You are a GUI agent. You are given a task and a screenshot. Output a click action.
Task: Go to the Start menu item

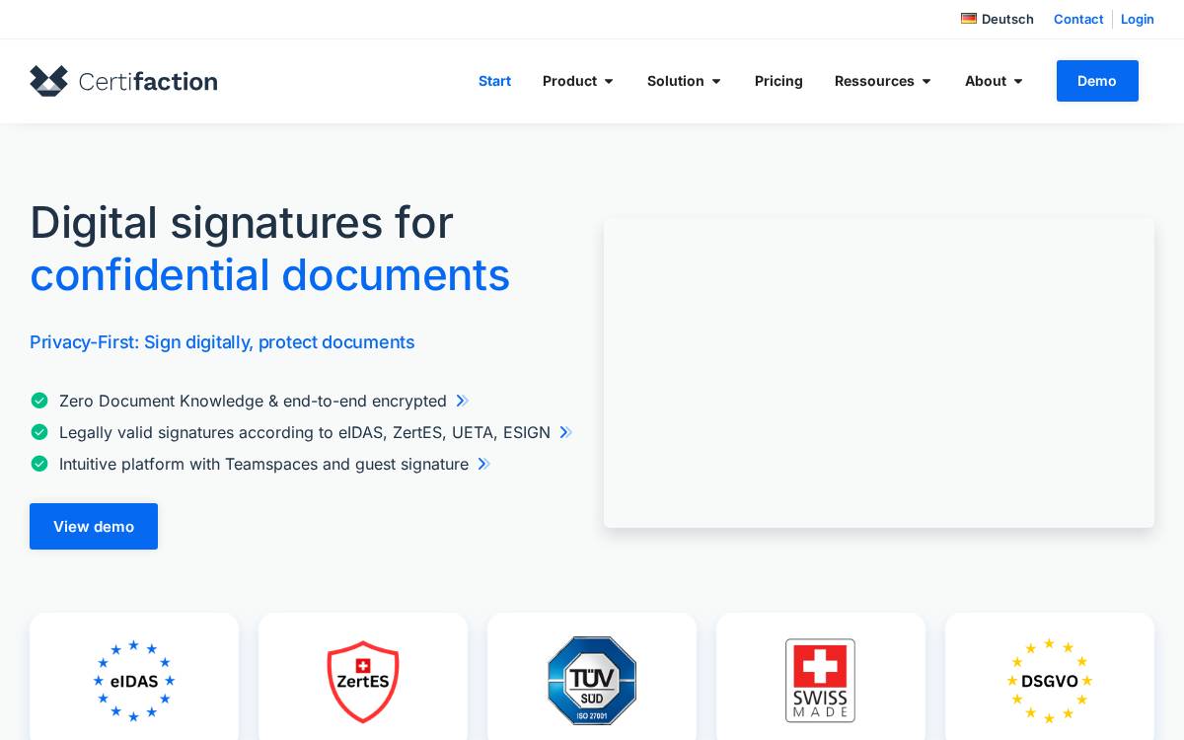[x=494, y=81]
